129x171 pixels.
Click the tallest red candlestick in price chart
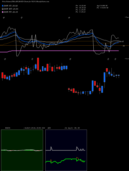pyautogui.click(x=38, y=64)
